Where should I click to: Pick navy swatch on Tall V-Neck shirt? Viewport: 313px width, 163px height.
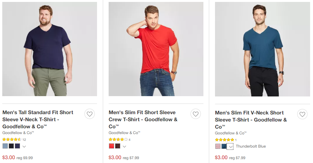(x=17, y=146)
